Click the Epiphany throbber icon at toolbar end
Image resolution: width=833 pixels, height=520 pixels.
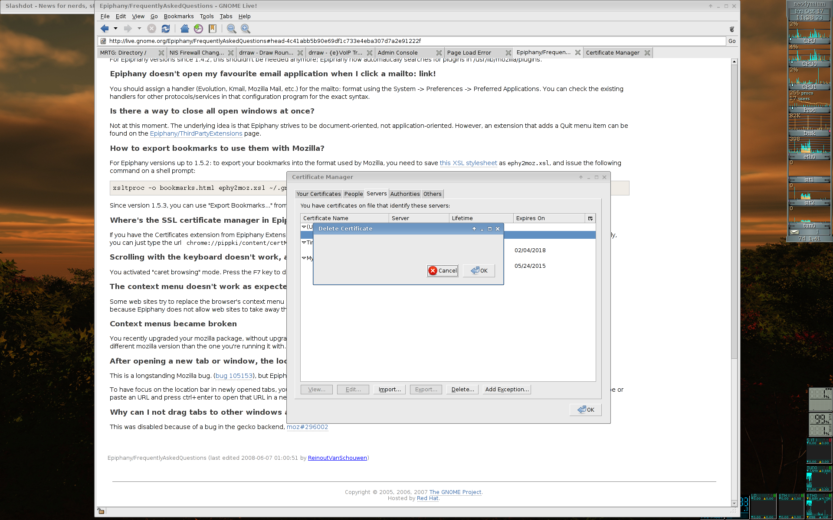point(732,29)
